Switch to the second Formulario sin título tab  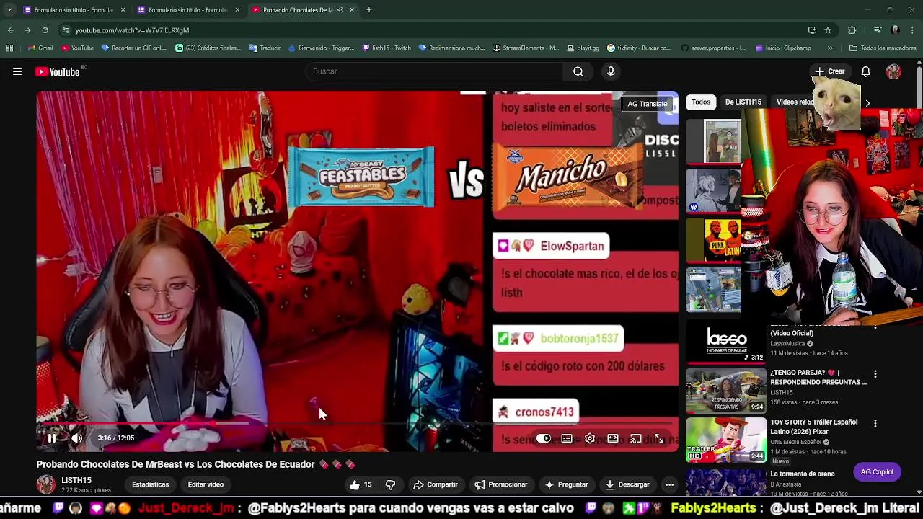(x=187, y=10)
